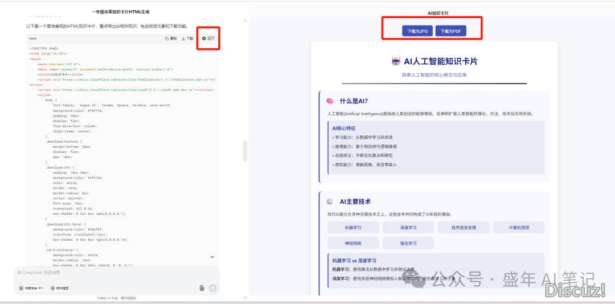Click the code line <!DOCTYPE html>

click(x=44, y=48)
